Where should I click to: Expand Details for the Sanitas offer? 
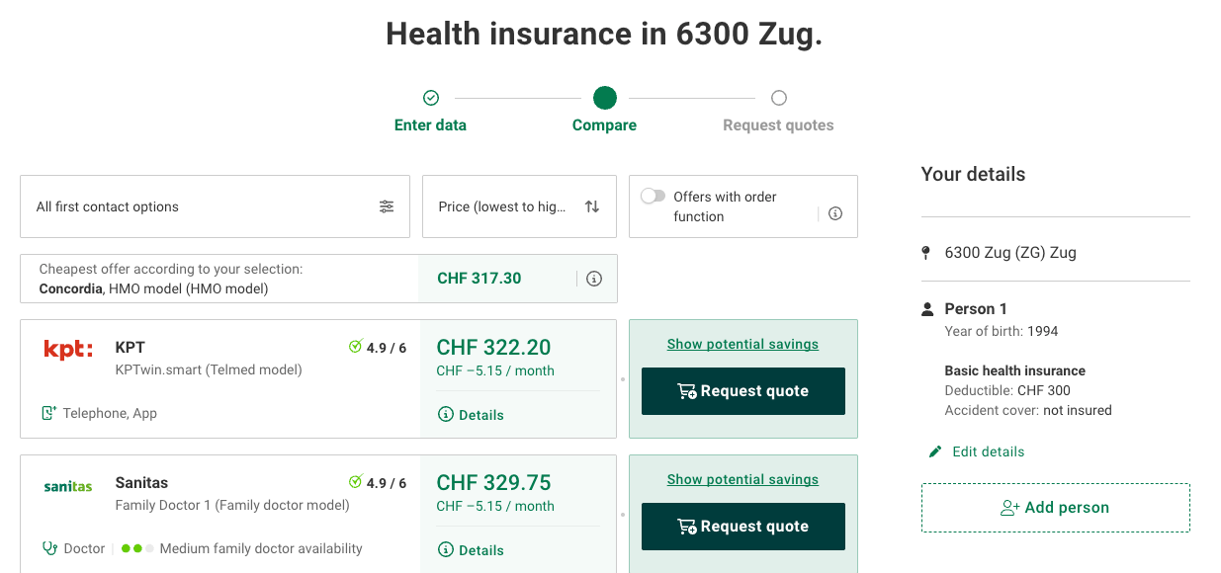tap(471, 550)
